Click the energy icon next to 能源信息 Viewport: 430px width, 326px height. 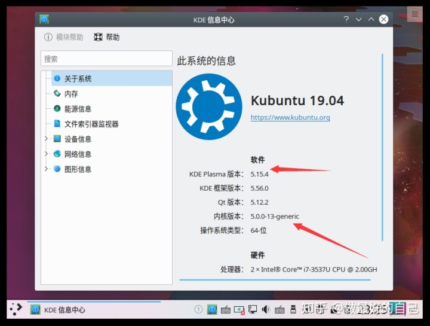[57, 109]
